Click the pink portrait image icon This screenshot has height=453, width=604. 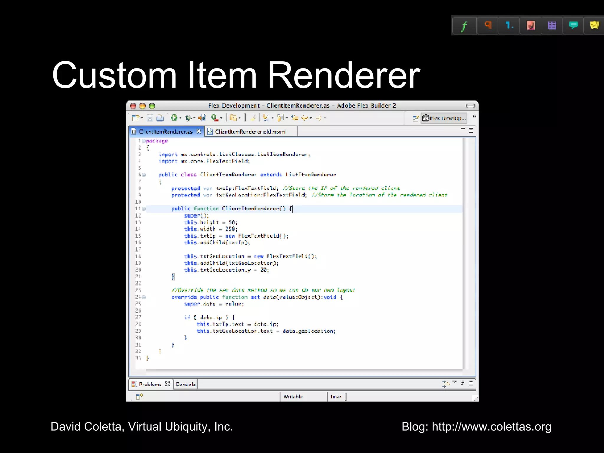[x=531, y=25]
